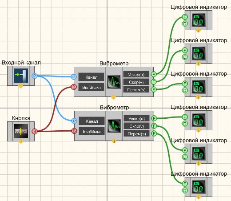Click the topmost Цифровой индикатор display icon

point(199,20)
